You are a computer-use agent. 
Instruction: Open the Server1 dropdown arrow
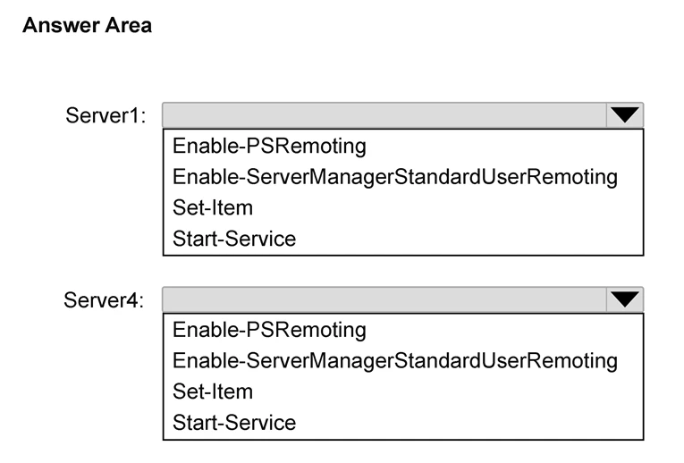[x=624, y=115]
